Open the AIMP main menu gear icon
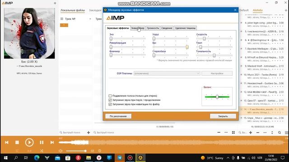This screenshot has width=289, height=162. click(55, 3)
